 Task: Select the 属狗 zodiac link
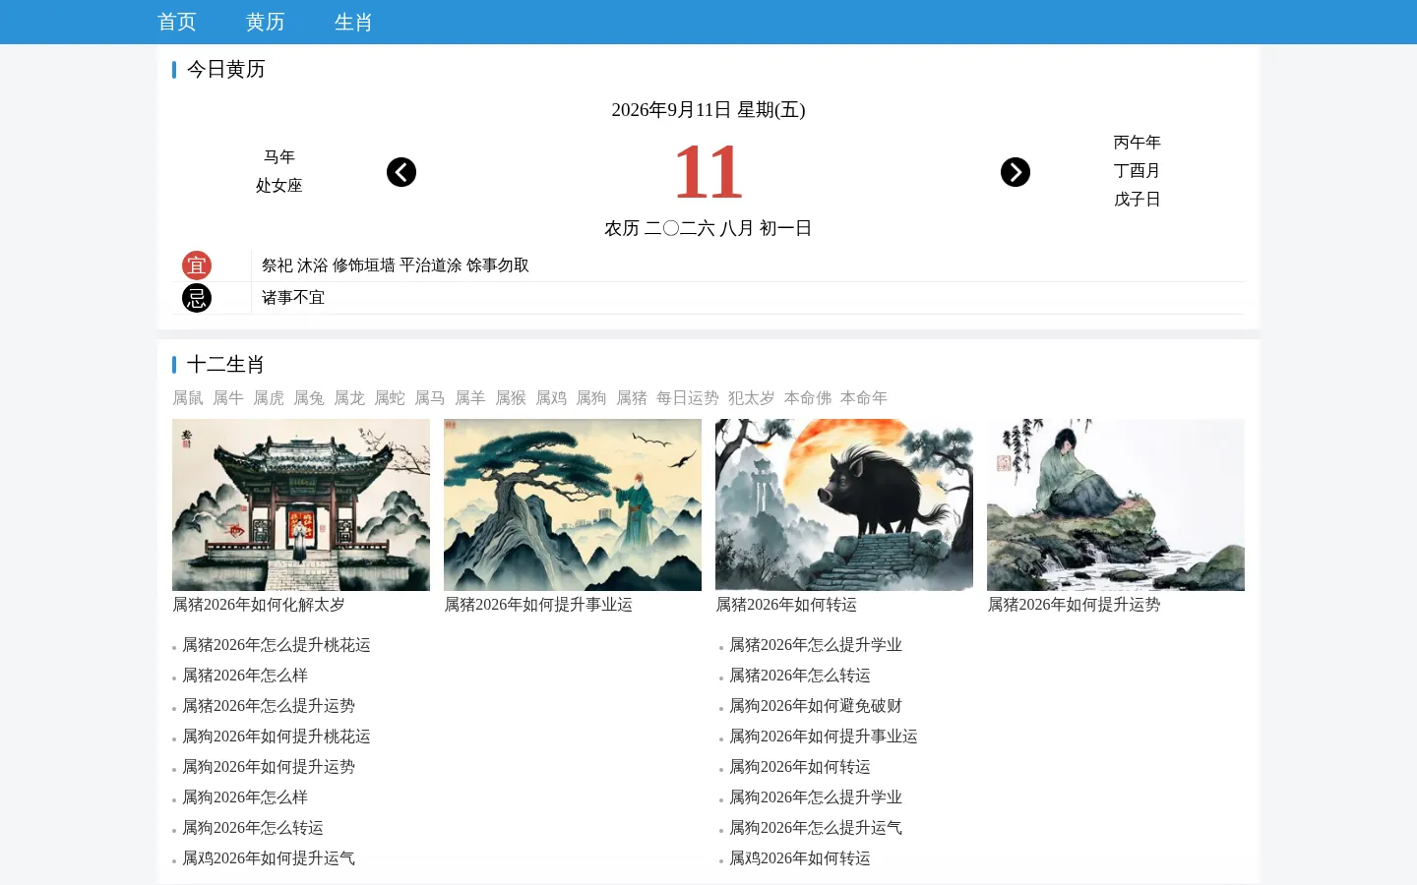click(591, 398)
